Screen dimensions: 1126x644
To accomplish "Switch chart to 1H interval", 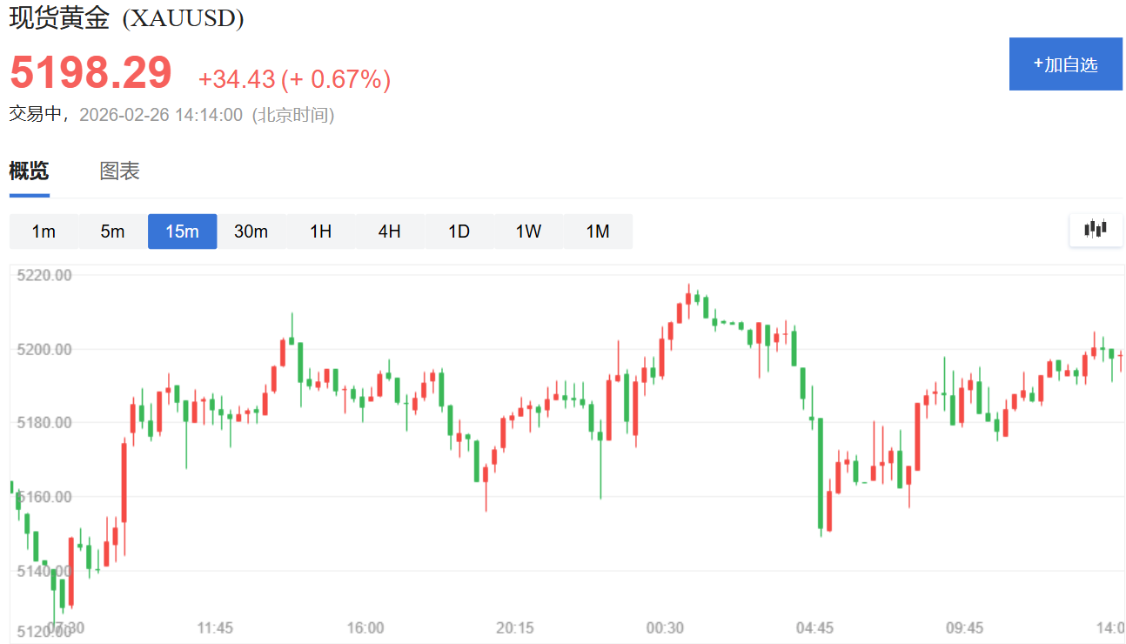I will [320, 231].
